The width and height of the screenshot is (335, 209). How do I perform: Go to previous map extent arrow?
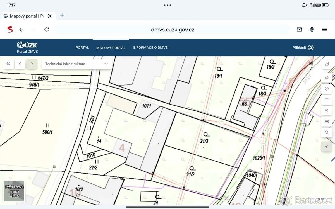pyautogui.click(x=20, y=64)
